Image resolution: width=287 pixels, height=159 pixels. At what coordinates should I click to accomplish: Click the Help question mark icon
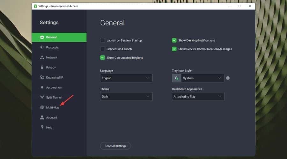pyautogui.click(x=42, y=128)
